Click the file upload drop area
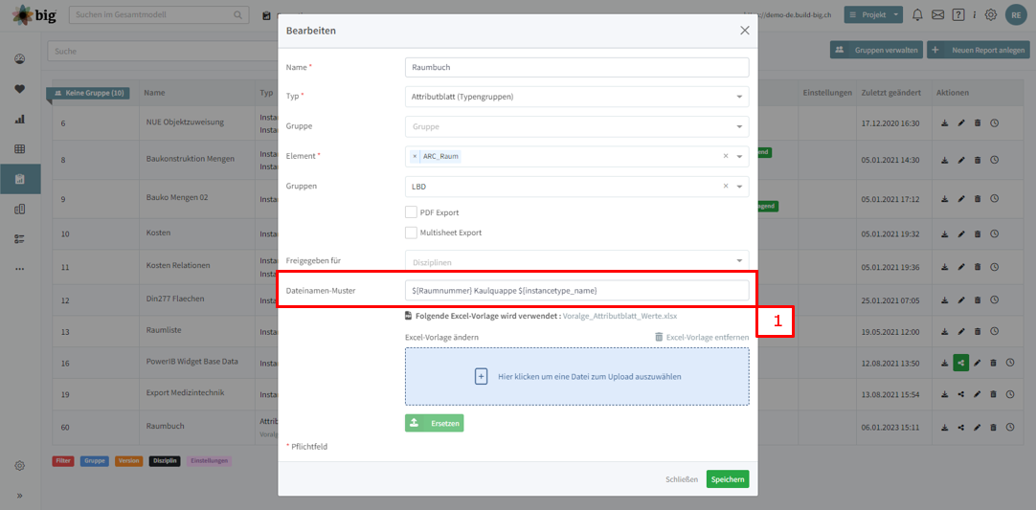The height and width of the screenshot is (510, 1036). (576, 377)
